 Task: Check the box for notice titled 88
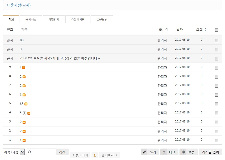(216, 40)
